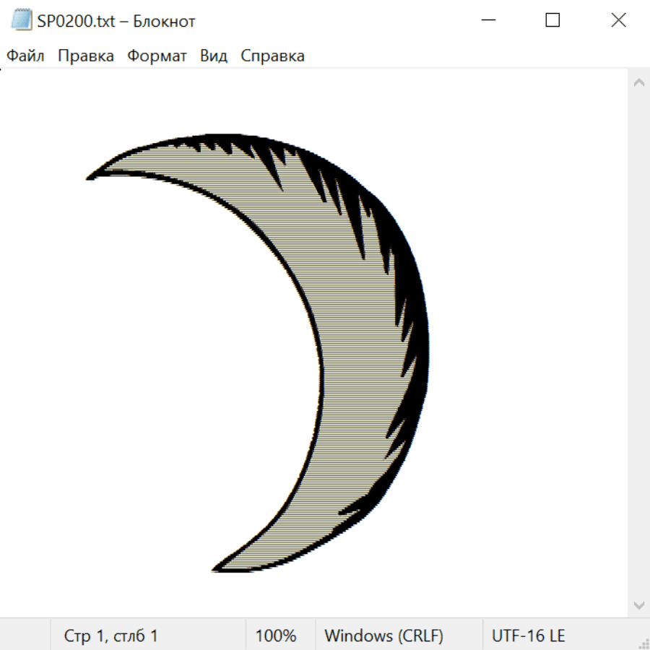The width and height of the screenshot is (650, 650).
Task: Open the Файл menu
Action: tap(25, 56)
